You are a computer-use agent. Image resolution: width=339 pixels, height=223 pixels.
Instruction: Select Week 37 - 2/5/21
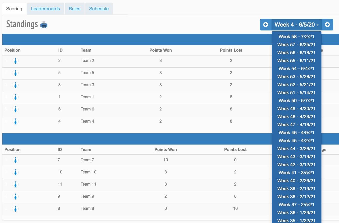[x=297, y=205]
